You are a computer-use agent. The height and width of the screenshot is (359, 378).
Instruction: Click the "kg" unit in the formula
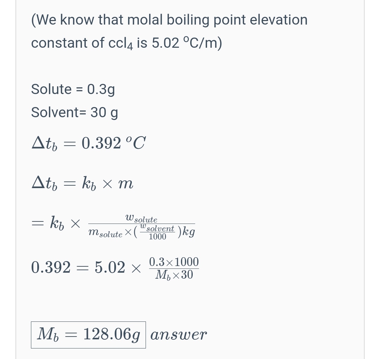(188, 232)
